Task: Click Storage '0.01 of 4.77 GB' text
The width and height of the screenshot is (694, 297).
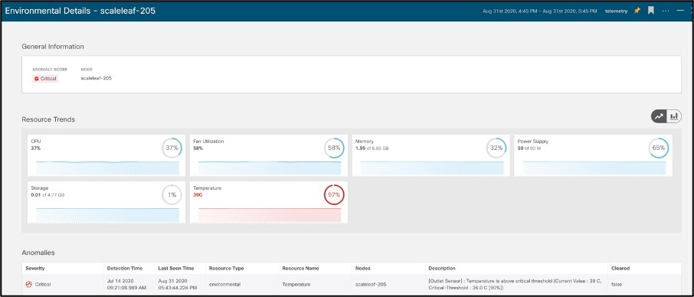Action: tap(47, 195)
